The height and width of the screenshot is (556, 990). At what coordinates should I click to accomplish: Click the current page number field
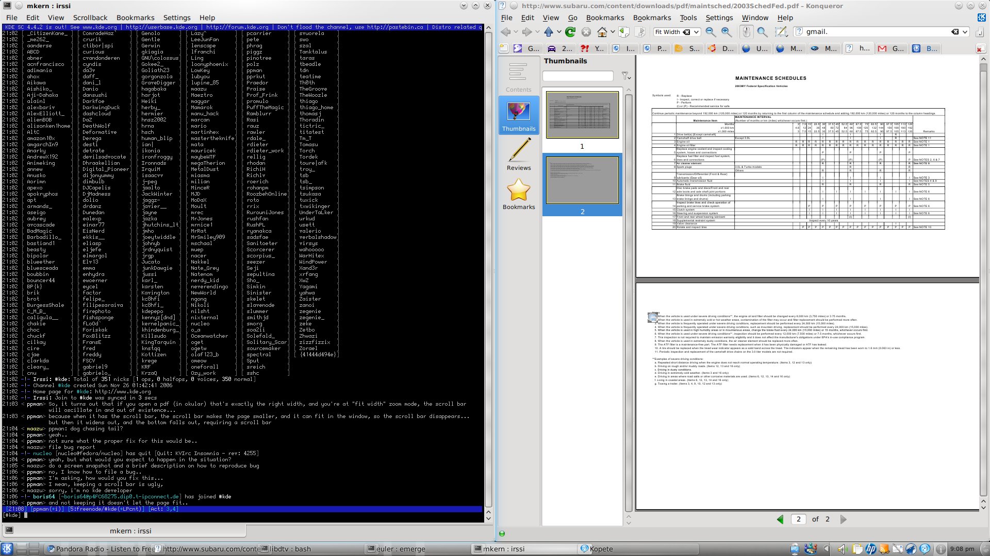tap(798, 519)
